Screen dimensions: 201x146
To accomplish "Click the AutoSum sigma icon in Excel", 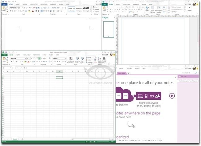I will (95, 58).
